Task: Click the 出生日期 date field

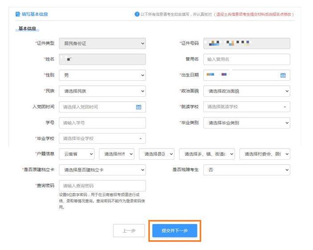Action: pyautogui.click(x=247, y=75)
